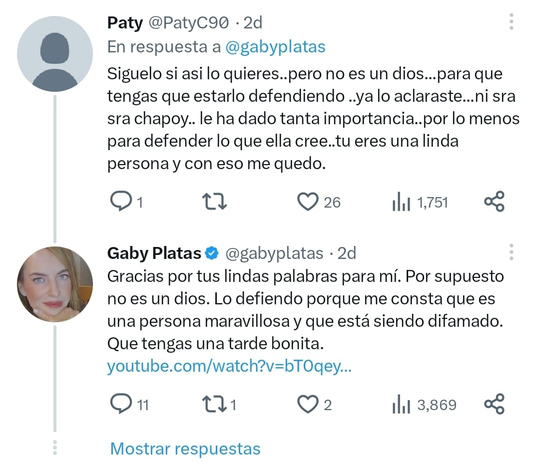The image size is (539, 469).
Task: Open Gaby Platas' profile picture
Action: click(55, 284)
